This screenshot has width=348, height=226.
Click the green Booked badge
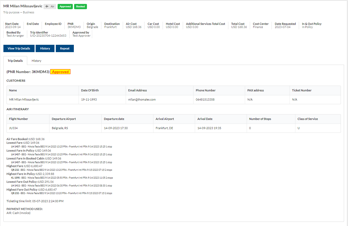(80, 7)
